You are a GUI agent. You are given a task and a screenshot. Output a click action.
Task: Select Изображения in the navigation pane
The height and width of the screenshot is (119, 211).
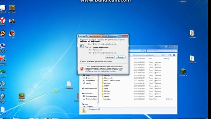[x=90, y=81]
